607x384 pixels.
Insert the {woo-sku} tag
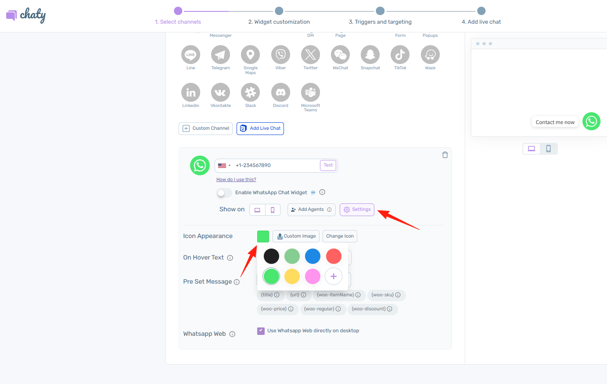pyautogui.click(x=386, y=295)
